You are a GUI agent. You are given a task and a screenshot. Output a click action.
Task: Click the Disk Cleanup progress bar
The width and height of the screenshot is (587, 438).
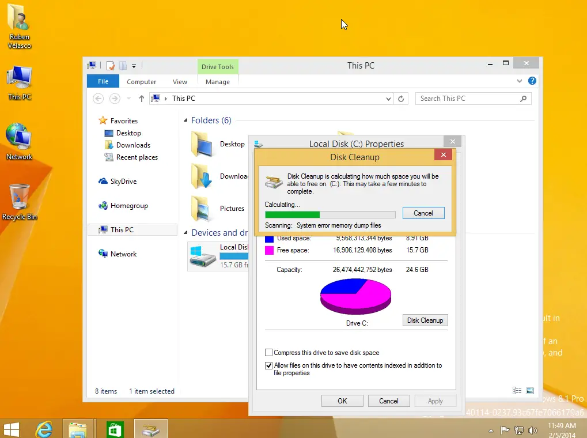pyautogui.click(x=330, y=215)
